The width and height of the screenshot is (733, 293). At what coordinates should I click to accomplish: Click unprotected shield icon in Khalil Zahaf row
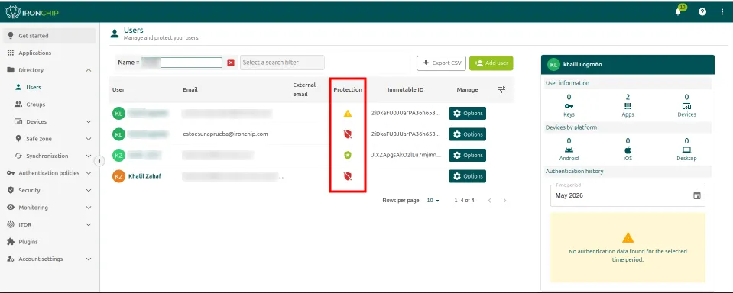tap(347, 176)
